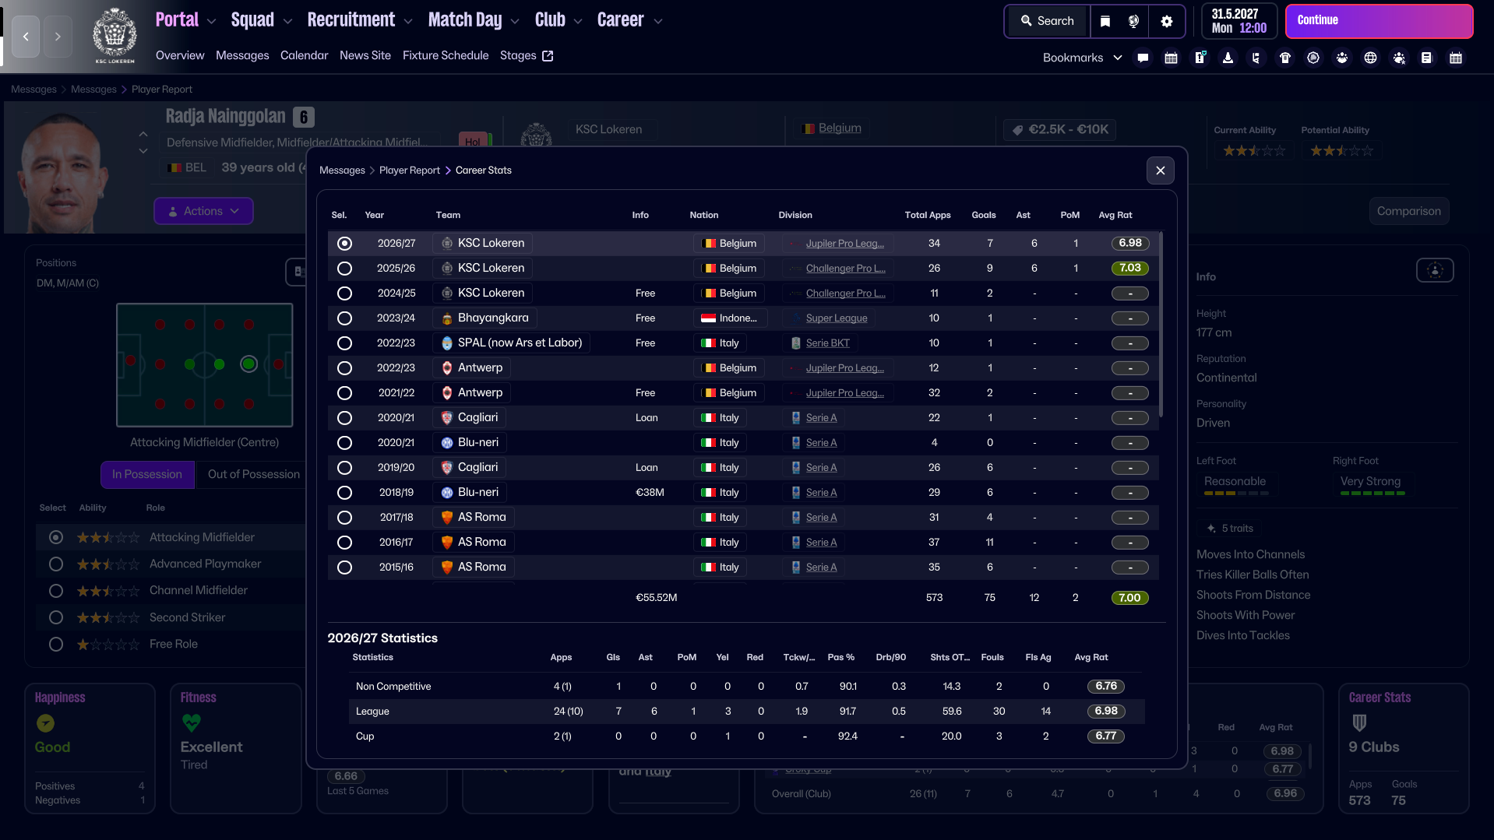Image resolution: width=1494 pixels, height=840 pixels.
Task: Open settings gear in top bar
Action: pyautogui.click(x=1166, y=21)
